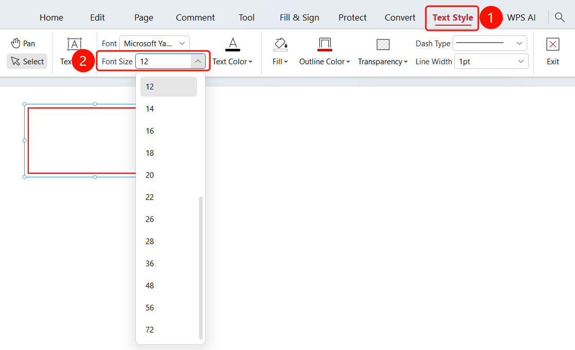Switch to the Protect tab
Image resolution: width=575 pixels, height=350 pixels.
click(x=352, y=17)
